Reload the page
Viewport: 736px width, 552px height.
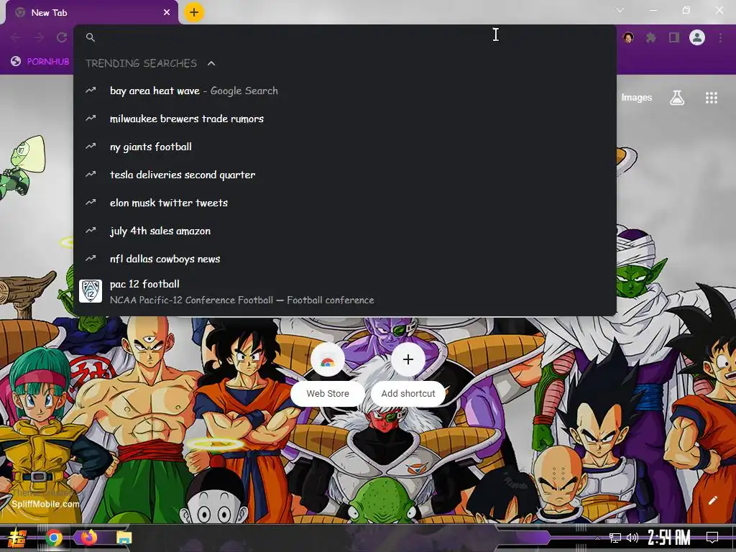tap(62, 37)
